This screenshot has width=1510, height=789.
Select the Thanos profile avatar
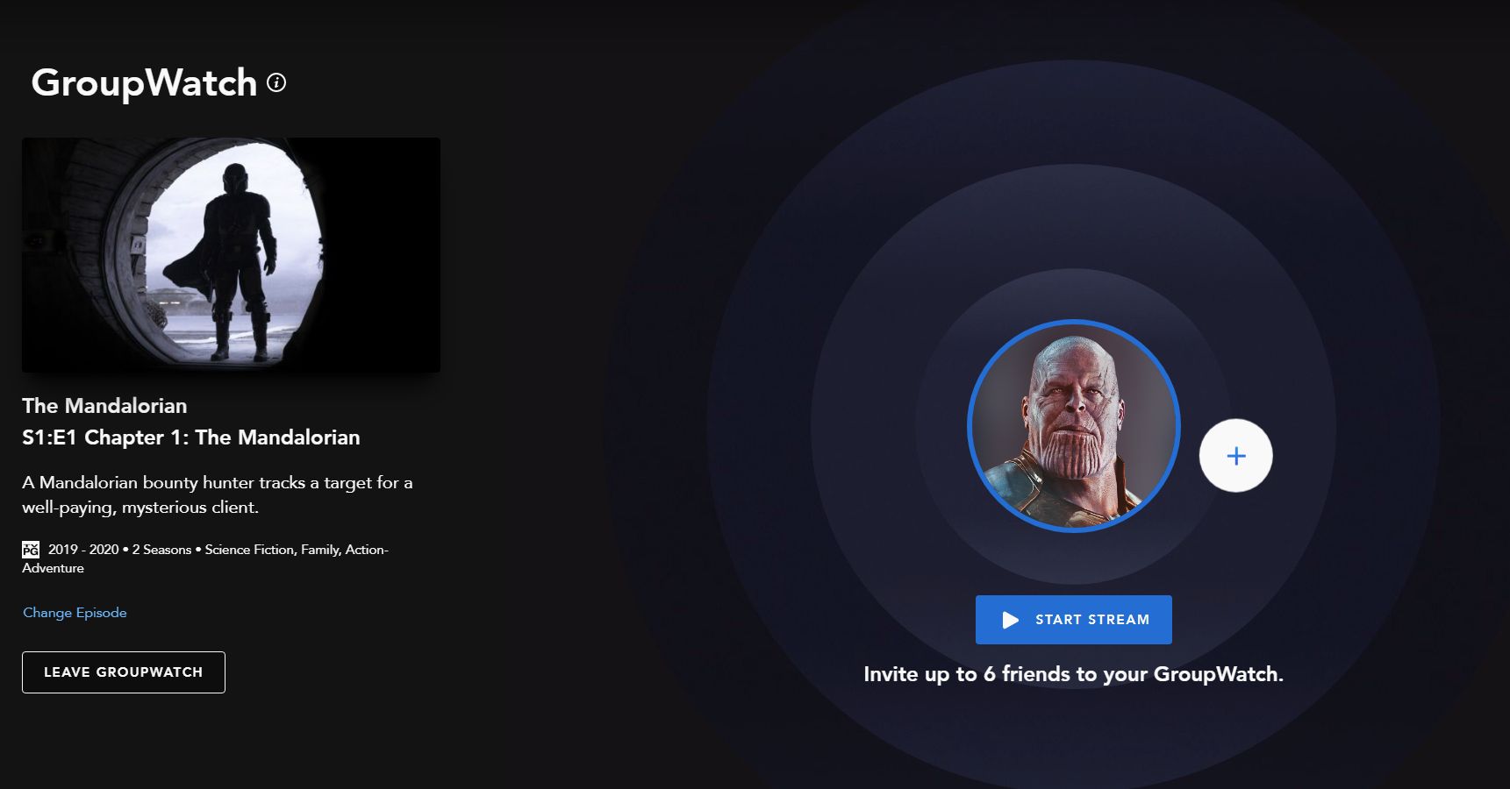1072,426
